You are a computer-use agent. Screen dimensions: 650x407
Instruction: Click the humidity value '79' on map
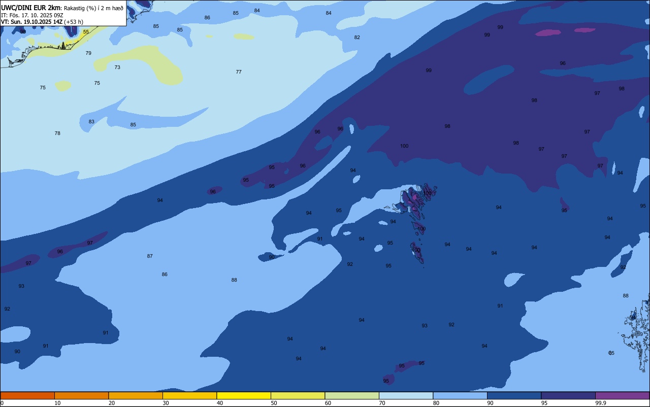coord(88,53)
